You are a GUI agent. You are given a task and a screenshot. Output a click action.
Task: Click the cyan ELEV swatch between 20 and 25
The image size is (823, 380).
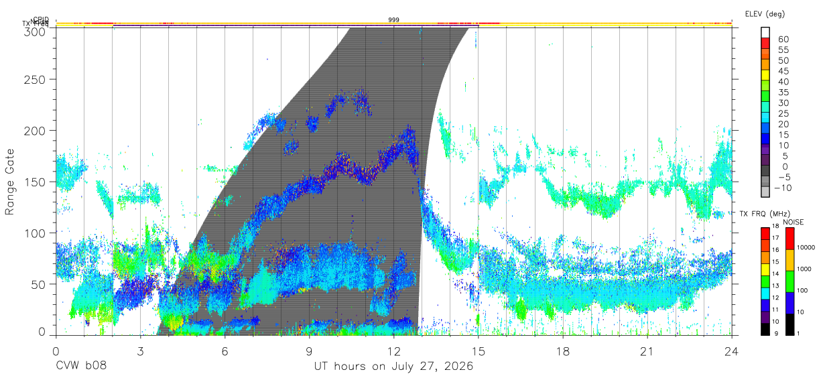coord(765,117)
